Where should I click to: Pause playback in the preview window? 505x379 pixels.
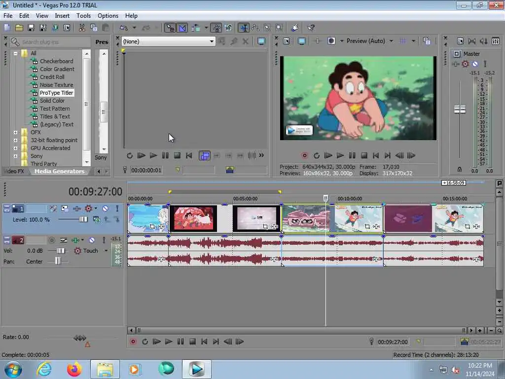352,155
